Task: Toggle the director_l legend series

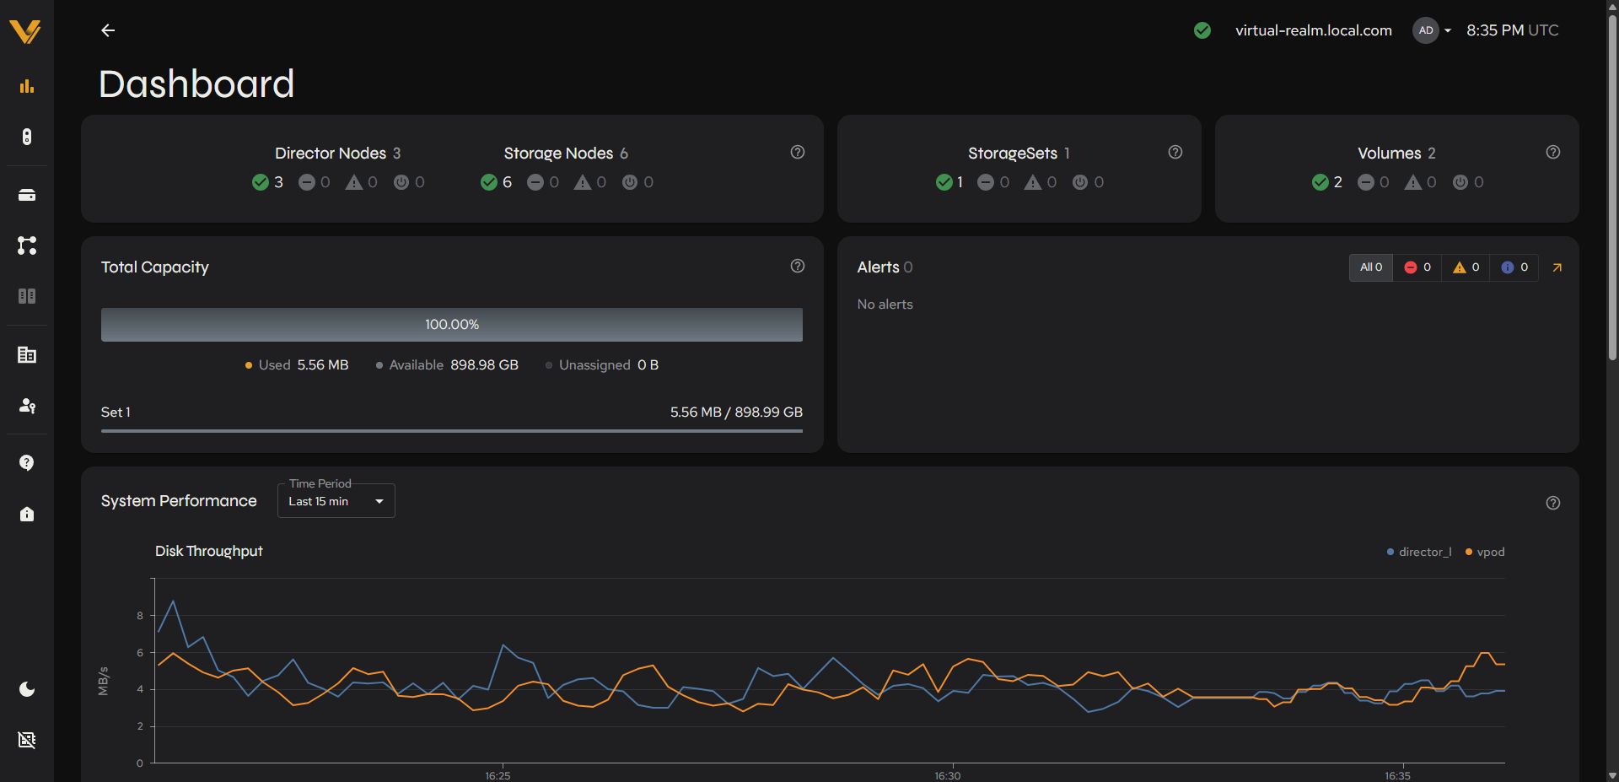Action: [x=1419, y=552]
